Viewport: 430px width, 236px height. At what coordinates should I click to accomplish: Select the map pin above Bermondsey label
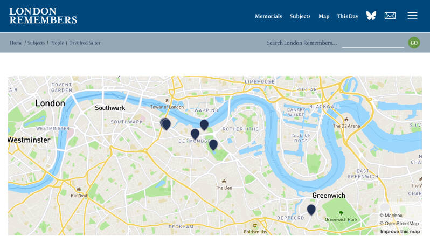(195, 134)
